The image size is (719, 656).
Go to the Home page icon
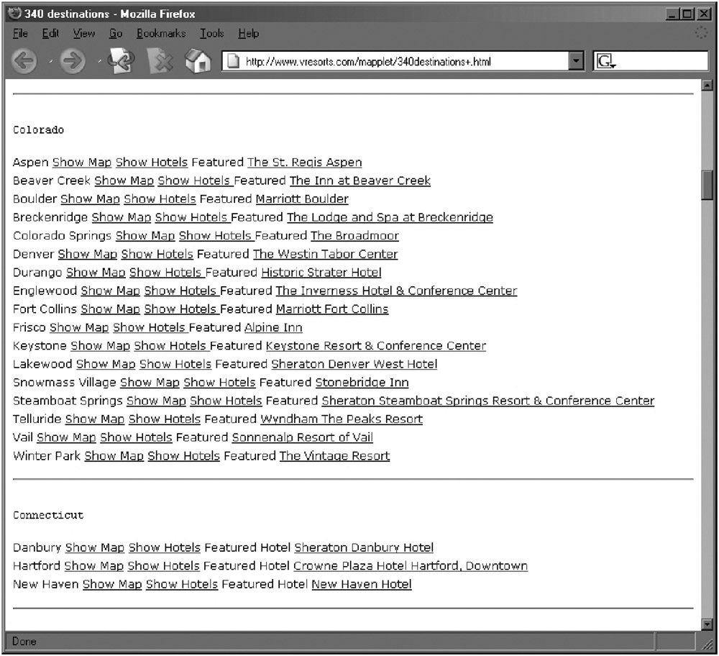[x=198, y=61]
